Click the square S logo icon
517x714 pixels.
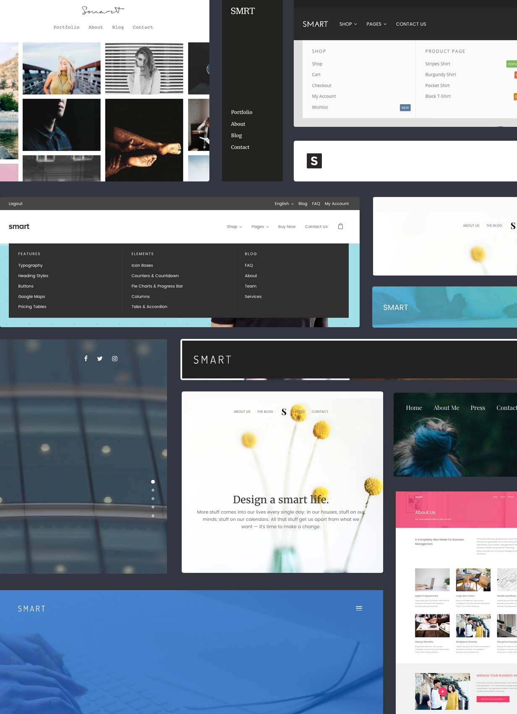[314, 161]
